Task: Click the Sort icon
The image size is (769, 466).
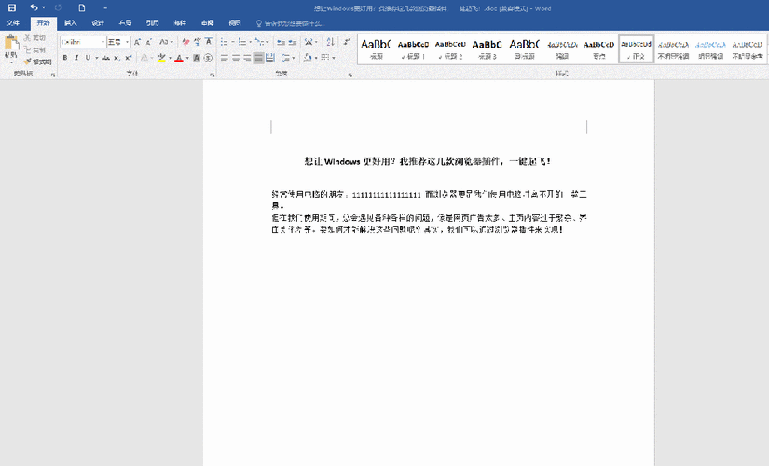Action: pos(331,42)
